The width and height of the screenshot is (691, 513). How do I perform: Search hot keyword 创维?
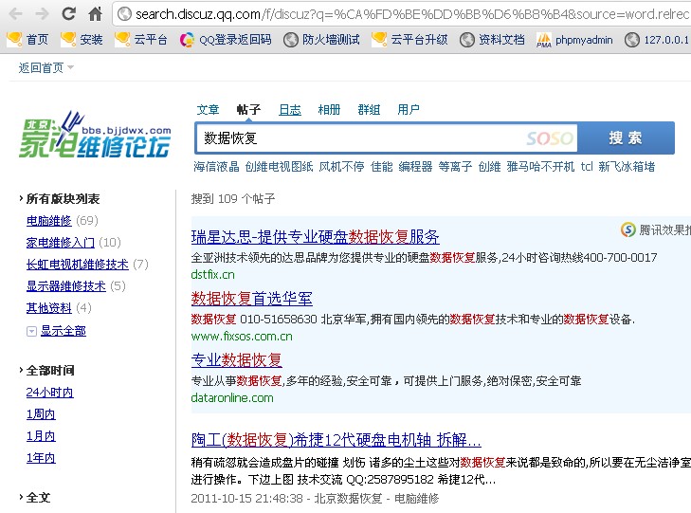click(x=490, y=167)
